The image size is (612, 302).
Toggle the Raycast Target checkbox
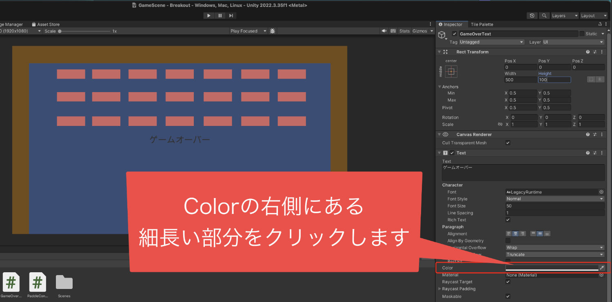click(508, 282)
